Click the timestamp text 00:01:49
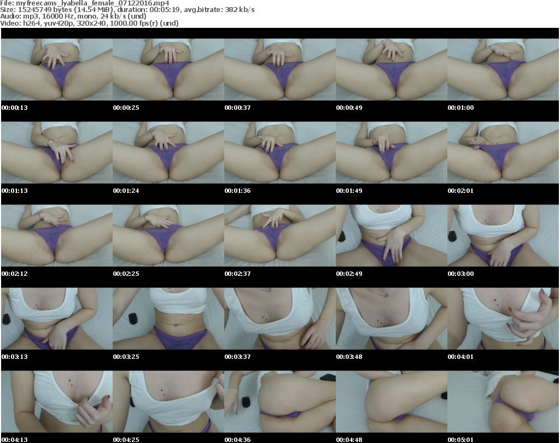 (x=349, y=191)
